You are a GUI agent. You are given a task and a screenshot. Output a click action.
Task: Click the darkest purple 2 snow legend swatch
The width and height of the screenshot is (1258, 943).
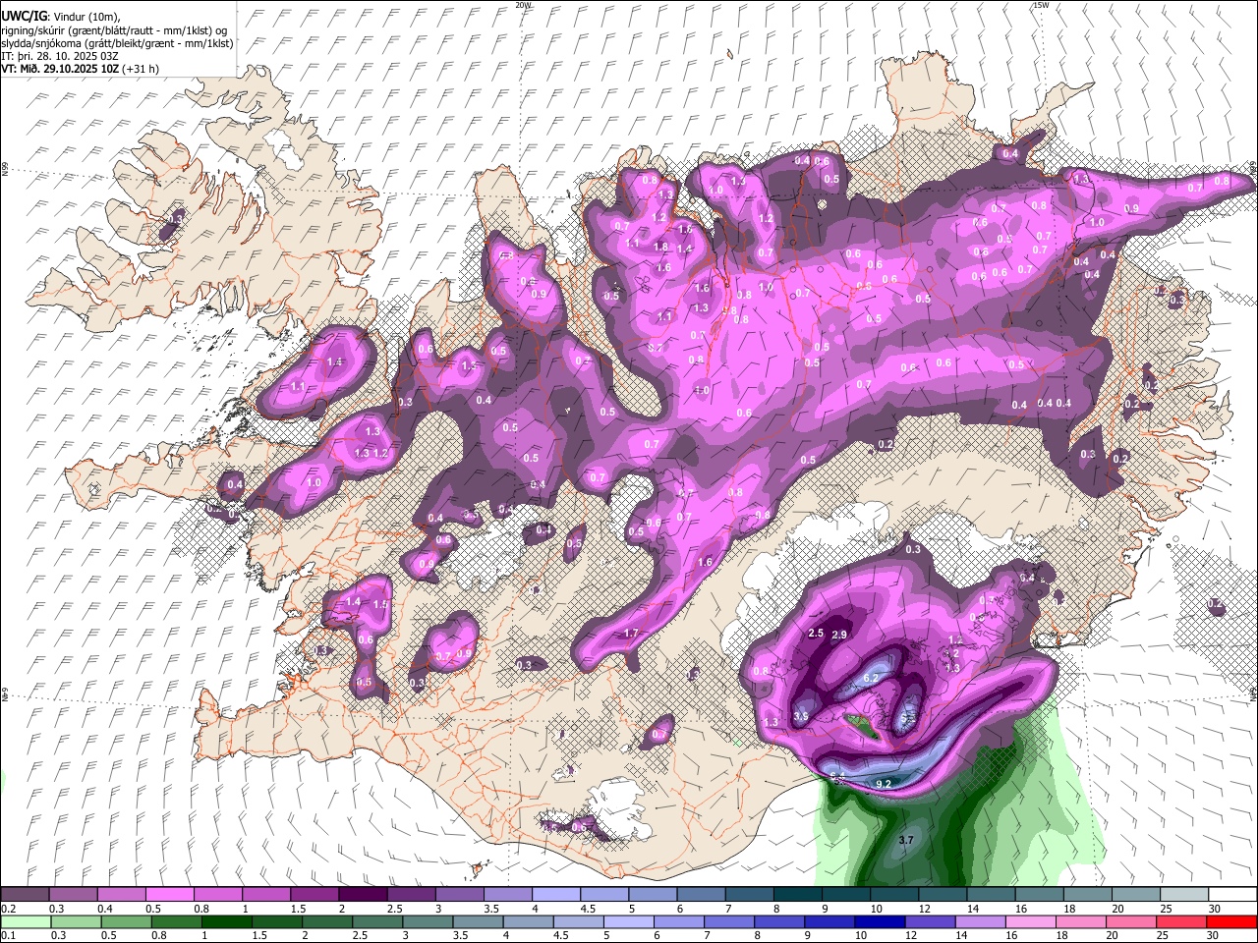point(362,895)
